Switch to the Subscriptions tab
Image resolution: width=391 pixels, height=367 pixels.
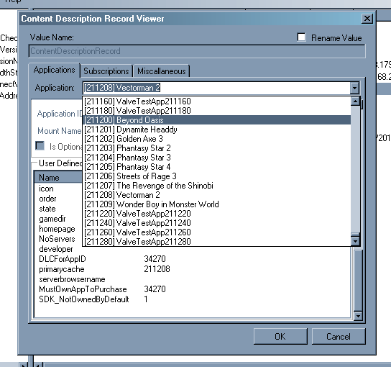[x=106, y=71]
